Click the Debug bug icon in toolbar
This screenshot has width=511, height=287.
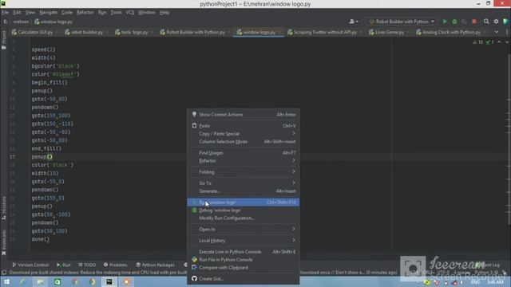coord(454,22)
